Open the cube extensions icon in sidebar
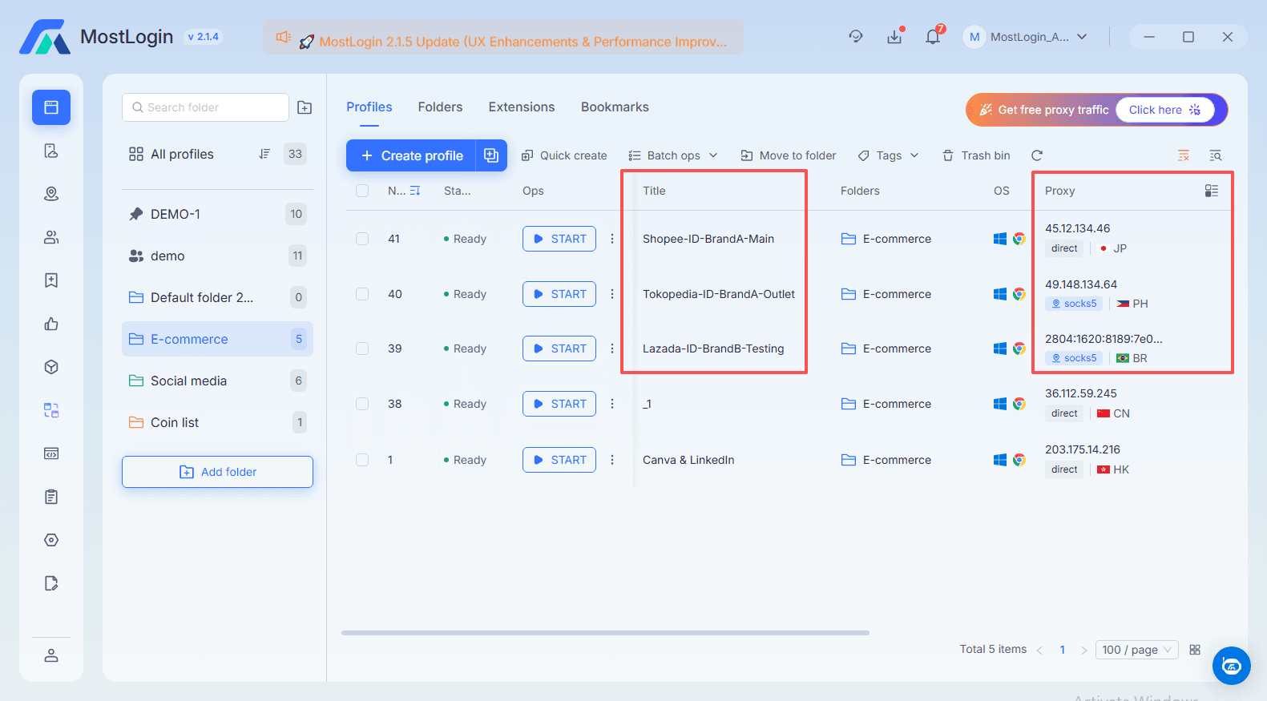This screenshot has width=1267, height=701. click(x=51, y=367)
